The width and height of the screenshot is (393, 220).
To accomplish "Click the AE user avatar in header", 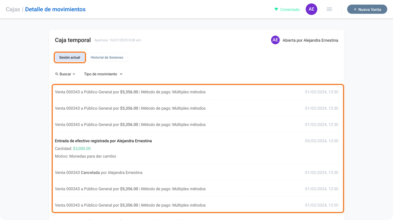I will point(311,9).
